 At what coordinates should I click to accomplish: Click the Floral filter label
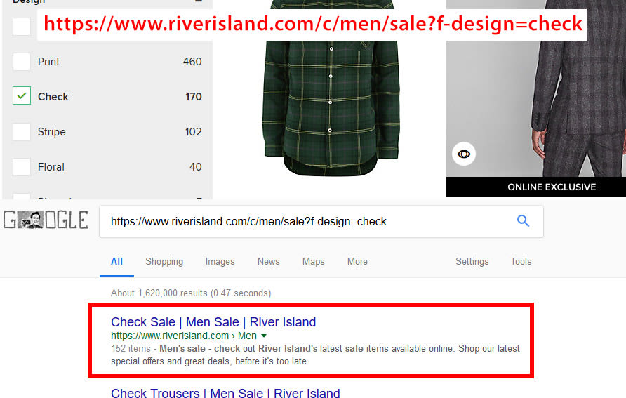(51, 167)
